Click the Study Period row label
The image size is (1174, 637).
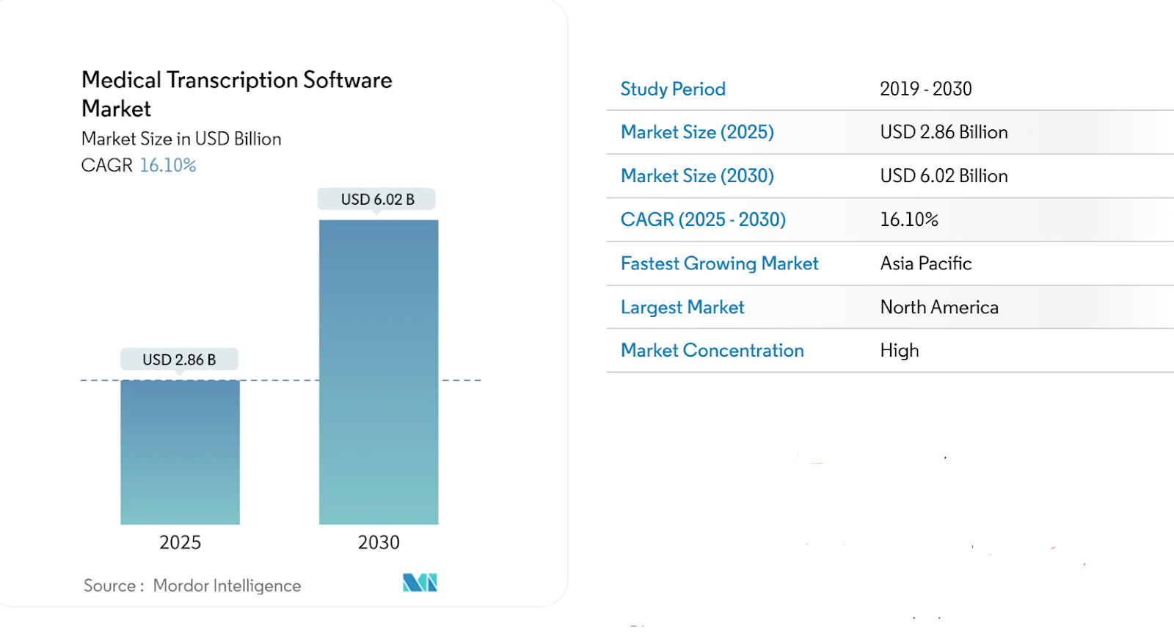(x=673, y=89)
